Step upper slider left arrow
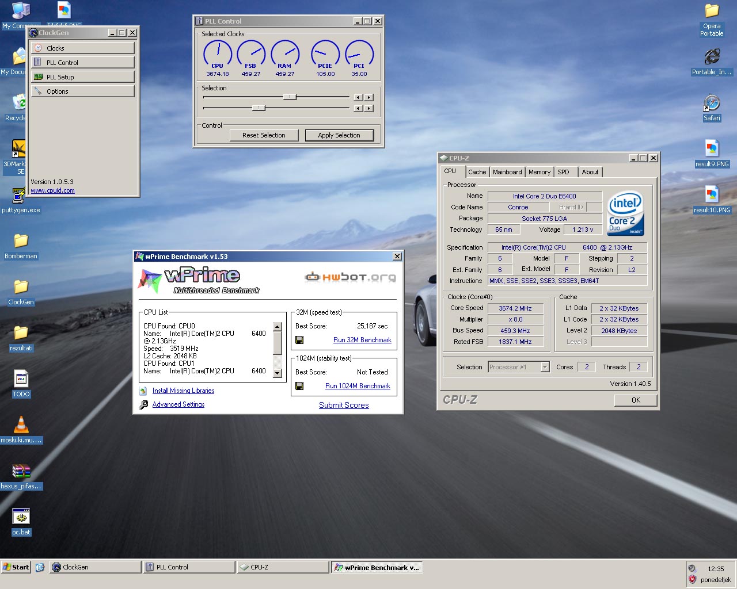This screenshot has width=737, height=589. (358, 97)
